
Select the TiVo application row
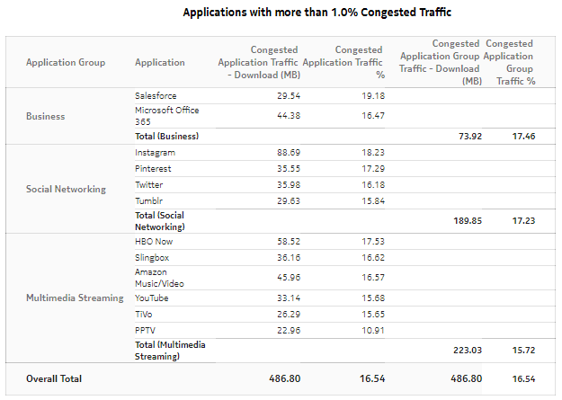point(146,314)
